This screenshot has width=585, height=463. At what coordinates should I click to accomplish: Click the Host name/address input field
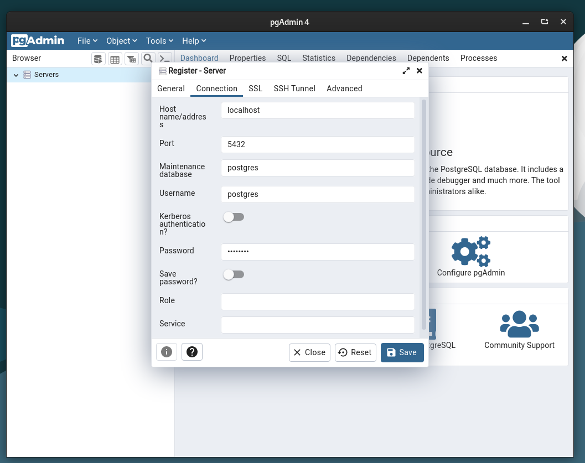click(318, 110)
